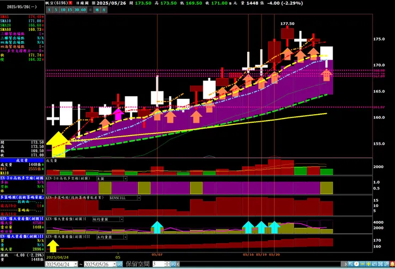This screenshot has width=395, height=269.
Task: Click the date label 2025/05/26(一) in top-left
Action: 22,7
